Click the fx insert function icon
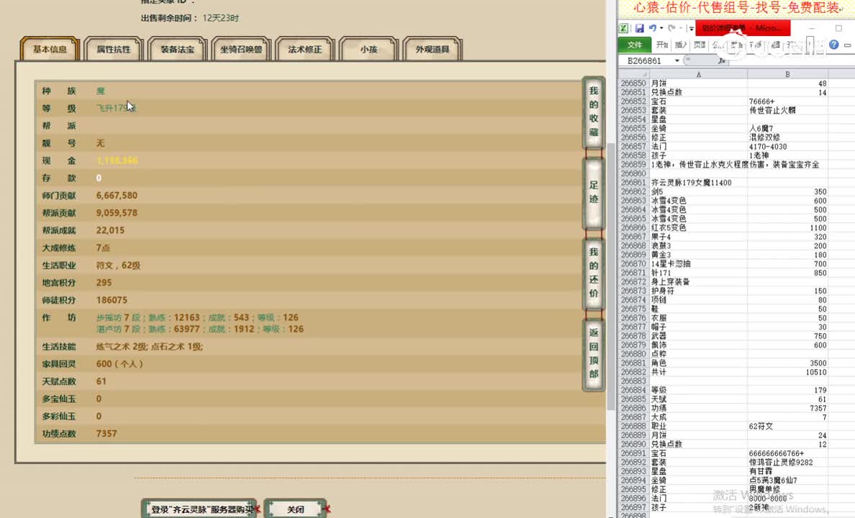The width and height of the screenshot is (855, 518). 722,60
